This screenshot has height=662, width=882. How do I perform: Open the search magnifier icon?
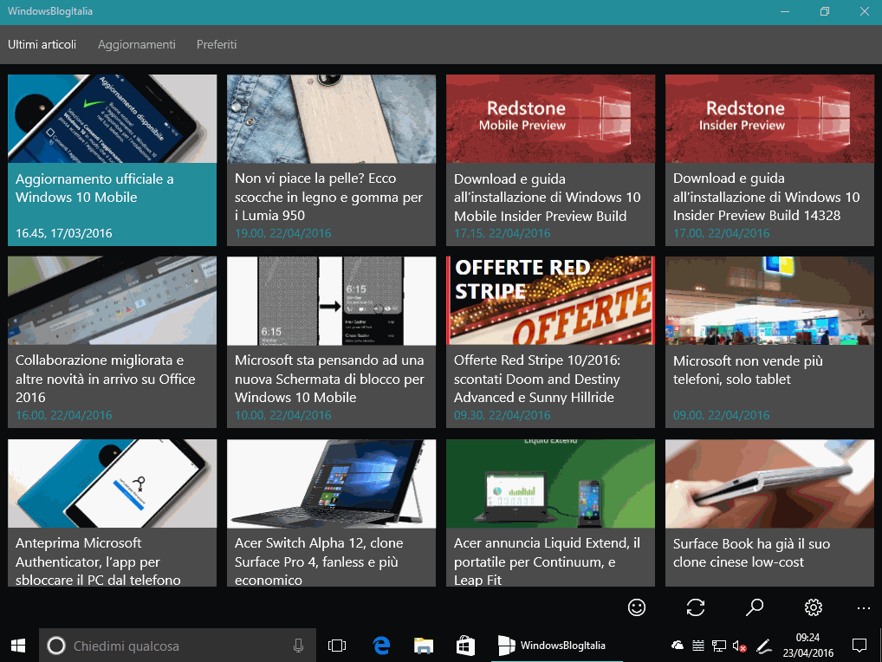click(x=755, y=607)
